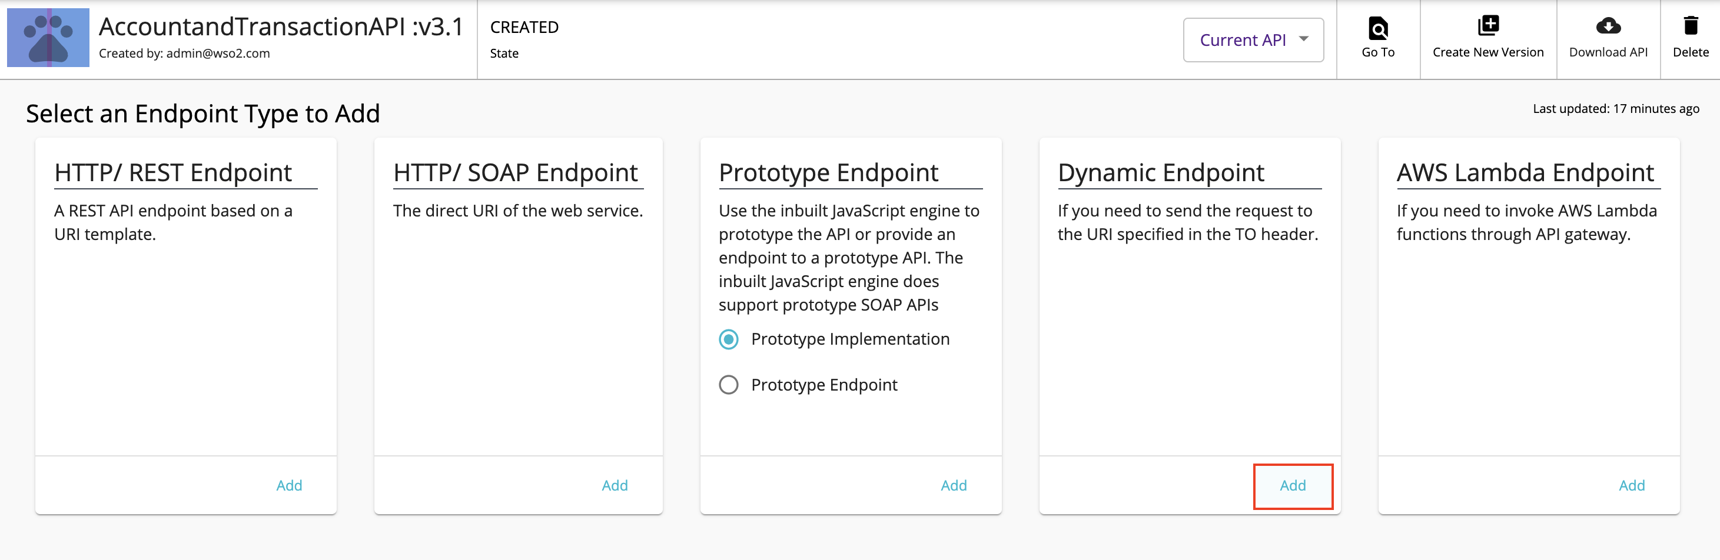Click 'Last updated: 17 minutes ago' text

(x=1616, y=109)
